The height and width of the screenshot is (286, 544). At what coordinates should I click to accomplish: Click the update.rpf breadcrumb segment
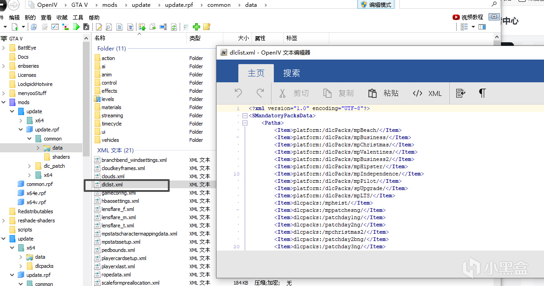(x=179, y=5)
